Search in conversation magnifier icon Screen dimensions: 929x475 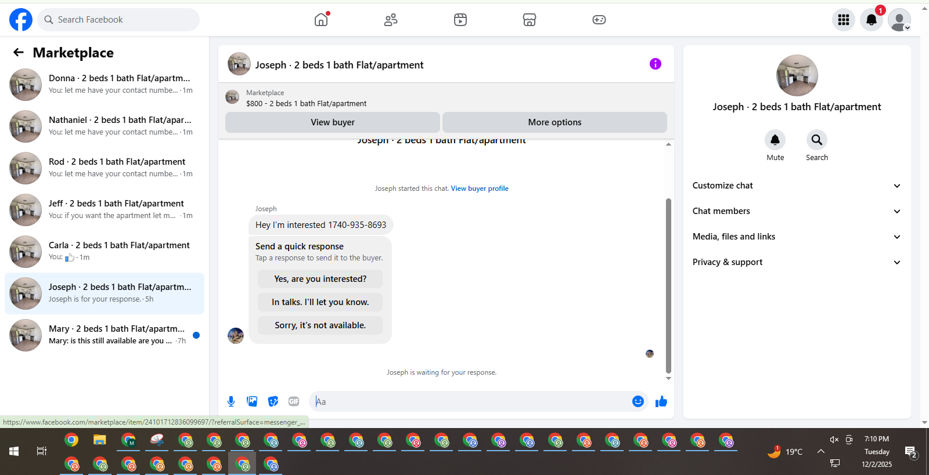(x=817, y=140)
